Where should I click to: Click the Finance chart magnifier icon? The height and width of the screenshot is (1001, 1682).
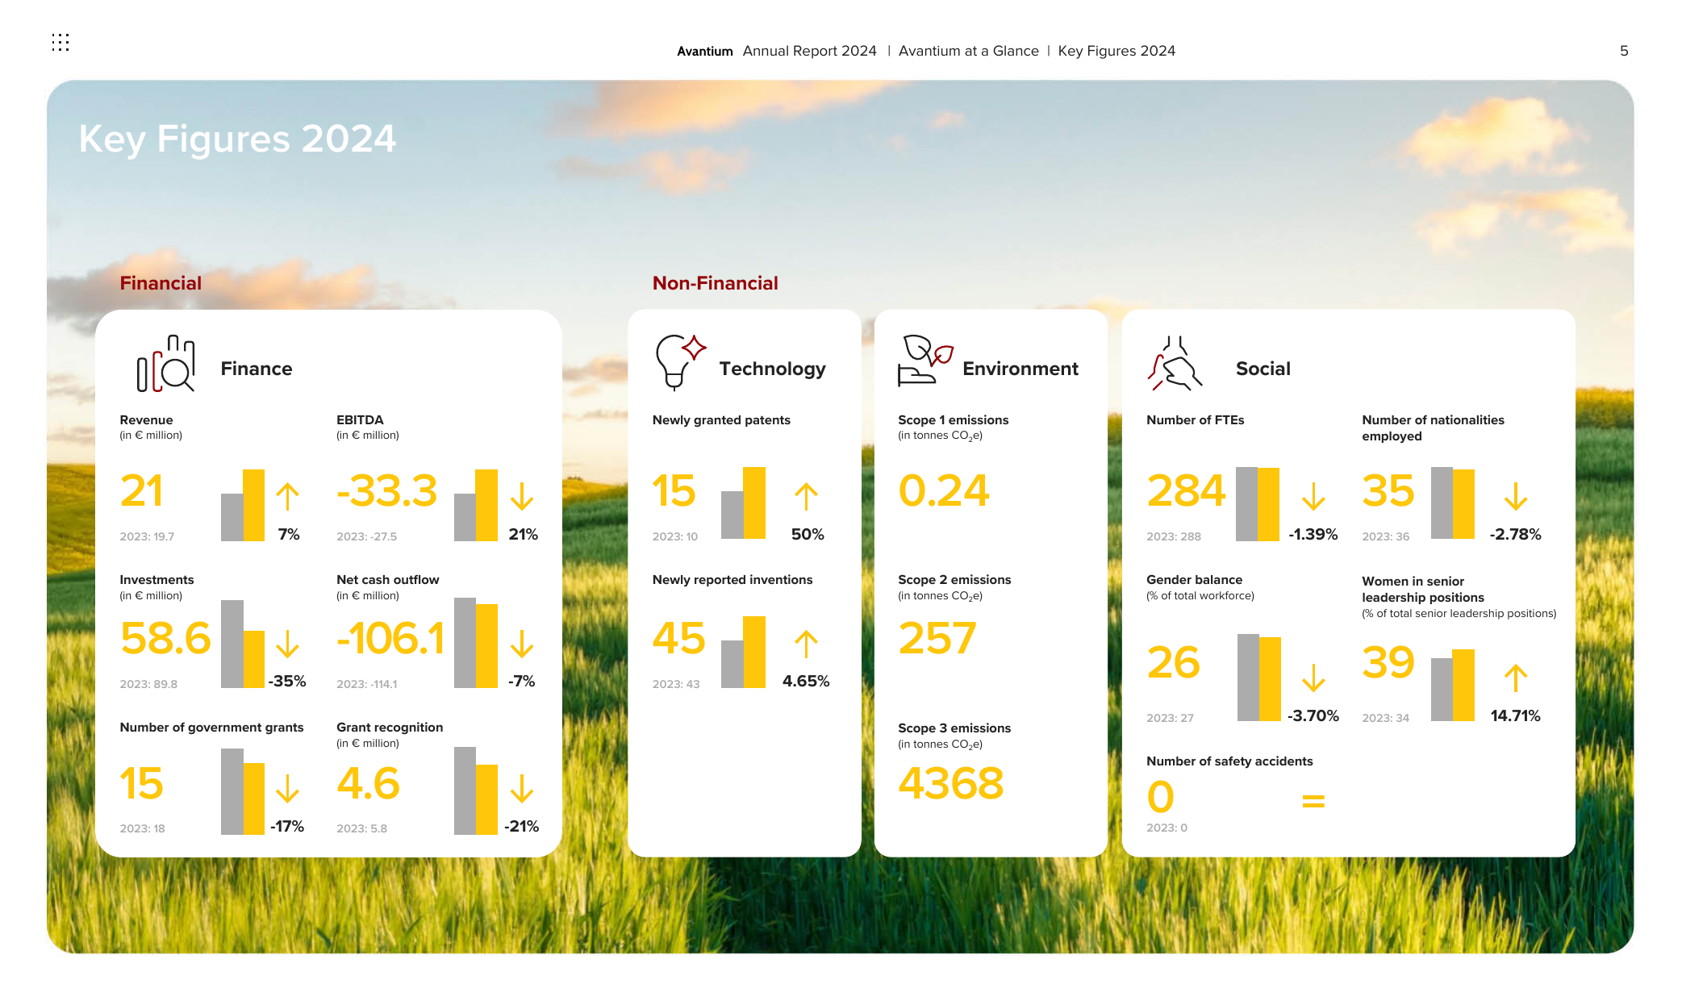click(x=165, y=363)
